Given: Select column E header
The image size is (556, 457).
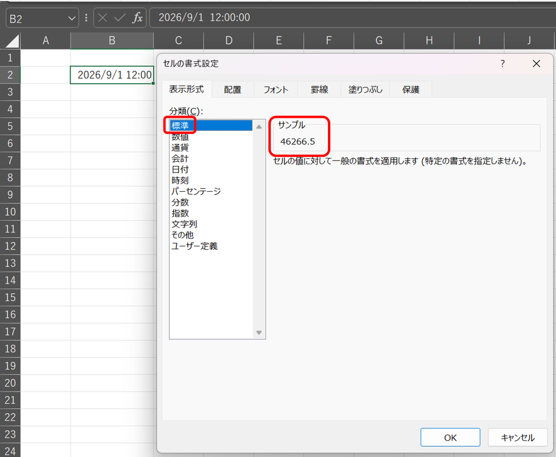Looking at the screenshot, I should pyautogui.click(x=279, y=41).
